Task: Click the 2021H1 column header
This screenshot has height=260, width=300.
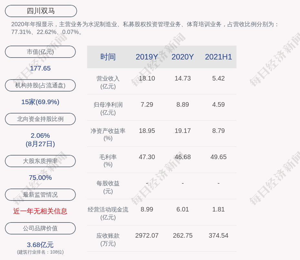Action: tap(218, 57)
